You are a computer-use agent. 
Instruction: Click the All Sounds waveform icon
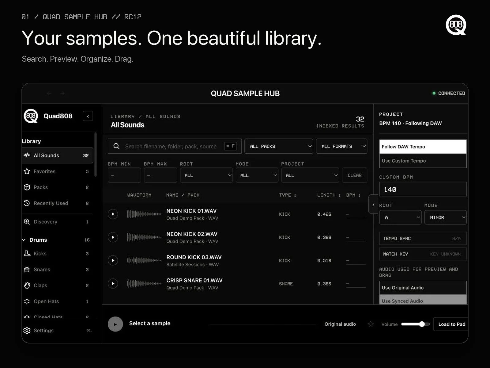pyautogui.click(x=27, y=155)
